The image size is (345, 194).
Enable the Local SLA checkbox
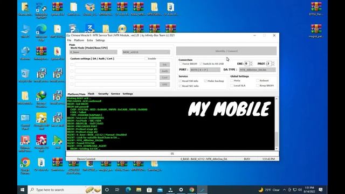point(232,85)
